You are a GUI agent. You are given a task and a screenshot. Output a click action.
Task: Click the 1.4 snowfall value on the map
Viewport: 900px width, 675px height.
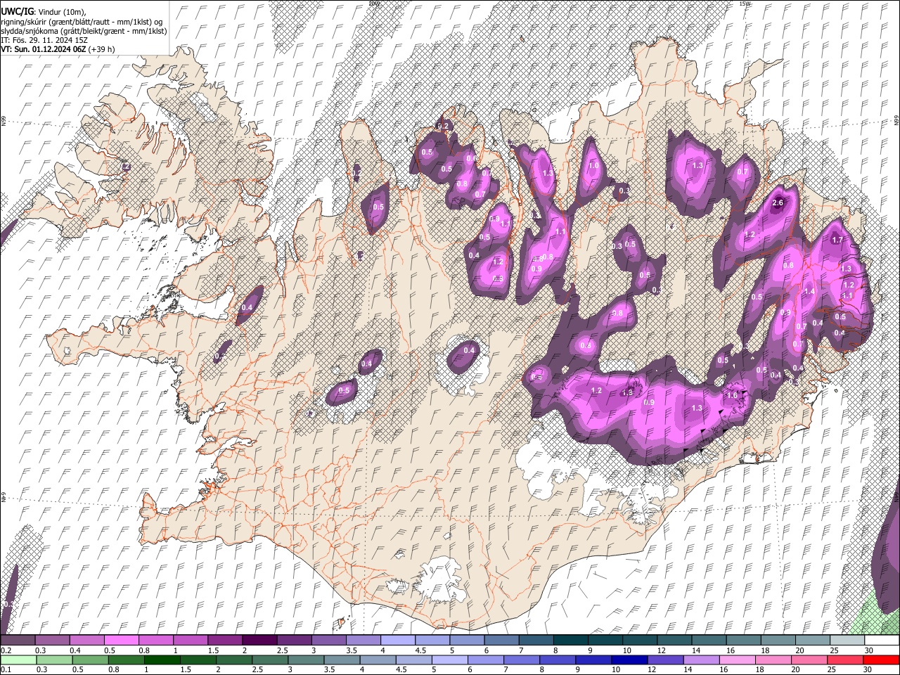pyautogui.click(x=809, y=291)
